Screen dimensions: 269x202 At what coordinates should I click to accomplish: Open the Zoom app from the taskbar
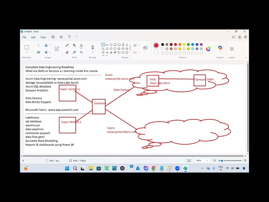click(177, 168)
